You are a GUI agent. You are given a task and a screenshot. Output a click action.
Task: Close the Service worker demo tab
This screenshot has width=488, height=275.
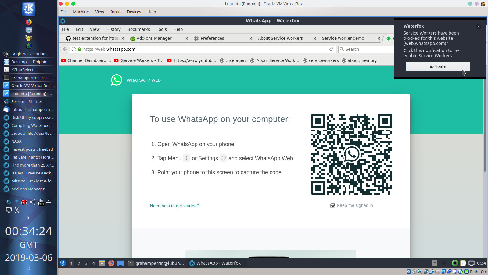point(379,38)
